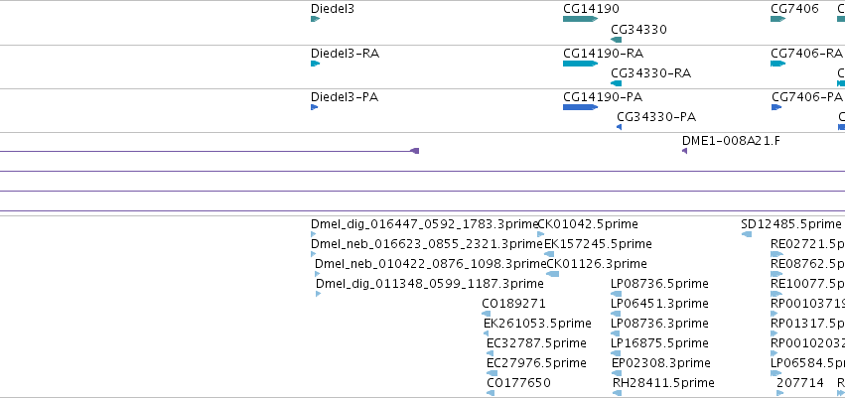Click the DME1-008A21.F feature label
Screen dimensions: 845x398
coord(731,141)
